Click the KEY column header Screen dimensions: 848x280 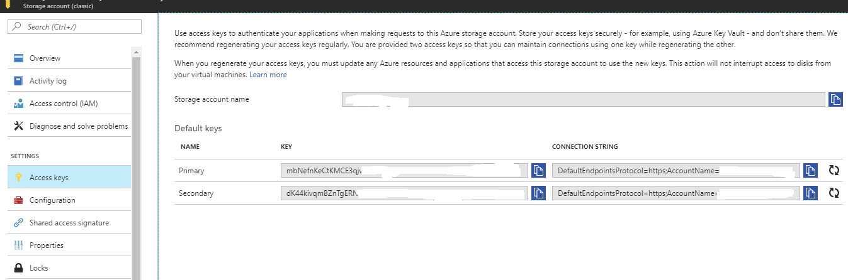(x=286, y=147)
